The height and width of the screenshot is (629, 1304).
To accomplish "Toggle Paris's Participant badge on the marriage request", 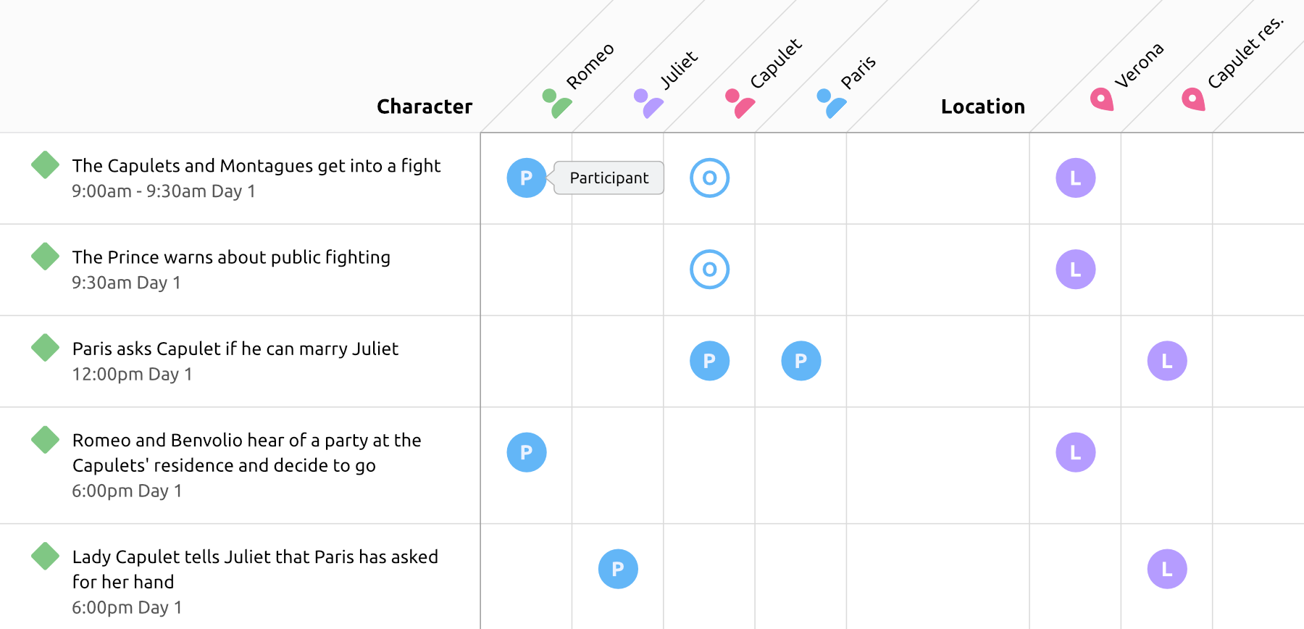I will pyautogui.click(x=801, y=360).
